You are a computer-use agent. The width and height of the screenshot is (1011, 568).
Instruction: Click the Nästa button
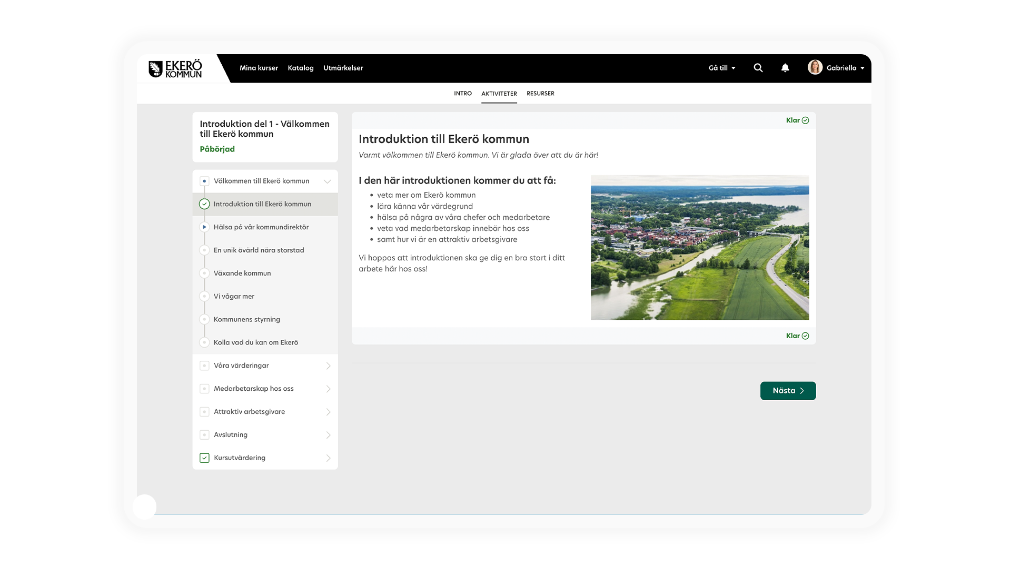tap(788, 391)
